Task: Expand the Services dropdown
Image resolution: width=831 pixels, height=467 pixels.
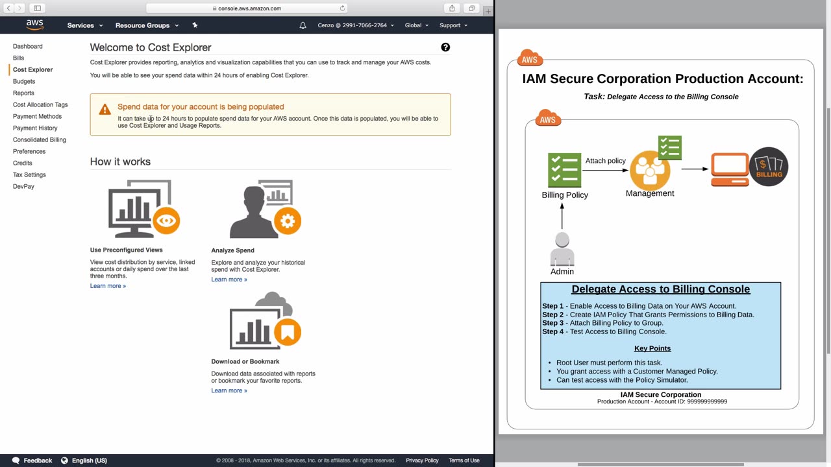Action: tap(85, 25)
